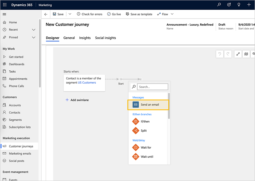The image size is (255, 181).
Task: Focus the tile Search input field
Action: tap(152, 87)
